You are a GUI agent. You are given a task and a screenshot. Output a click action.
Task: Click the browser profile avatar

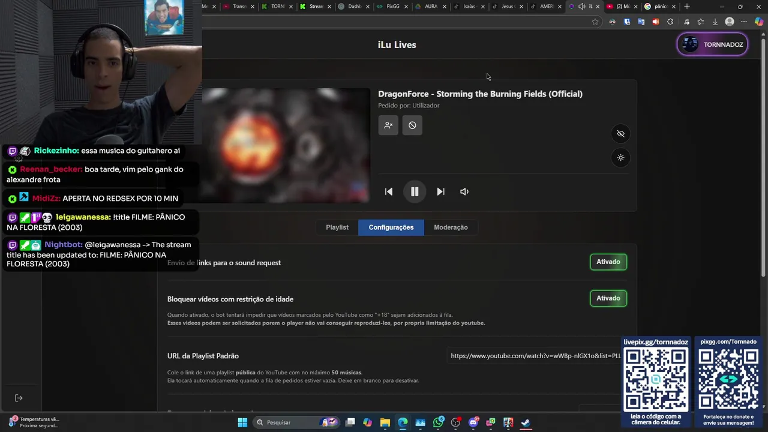[x=730, y=22]
